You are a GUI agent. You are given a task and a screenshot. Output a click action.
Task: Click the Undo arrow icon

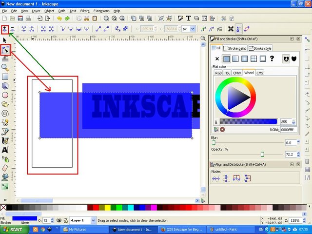(x=59, y=19)
